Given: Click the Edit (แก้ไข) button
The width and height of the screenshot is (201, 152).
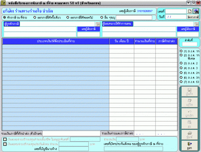Looking at the screenshot, I should pyautogui.click(x=189, y=103).
